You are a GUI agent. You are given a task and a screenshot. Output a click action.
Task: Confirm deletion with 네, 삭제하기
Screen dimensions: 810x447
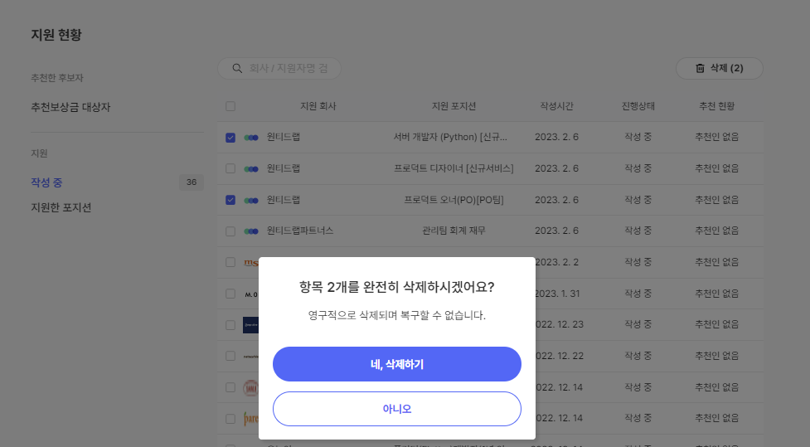click(x=396, y=364)
